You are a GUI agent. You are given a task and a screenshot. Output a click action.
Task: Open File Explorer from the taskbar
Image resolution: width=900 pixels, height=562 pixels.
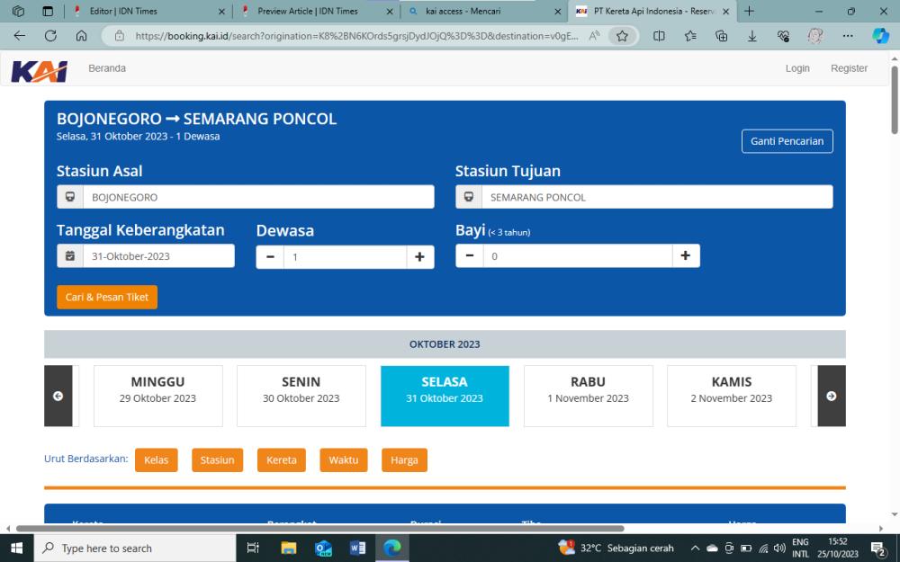point(288,549)
